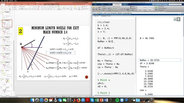Open Excel from the Dock

(x=97, y=100)
